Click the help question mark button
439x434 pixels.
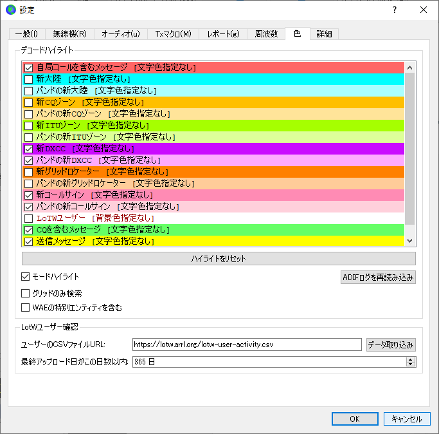[x=395, y=10]
